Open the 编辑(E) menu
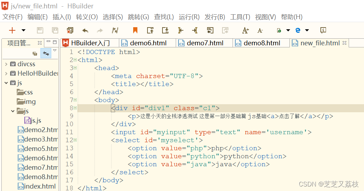The image size is (364, 191). [37, 17]
